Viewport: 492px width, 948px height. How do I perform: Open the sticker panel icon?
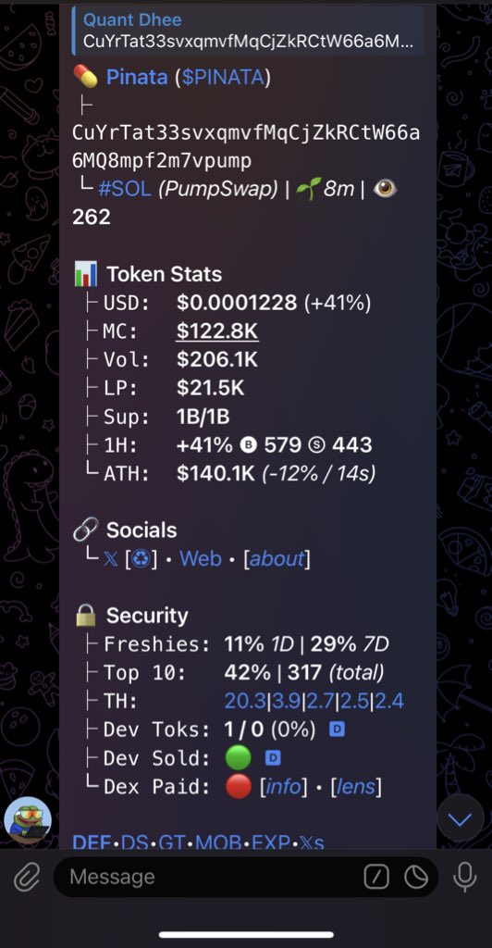point(416,877)
